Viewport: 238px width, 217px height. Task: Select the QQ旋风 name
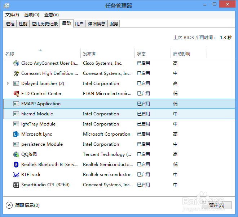click(x=29, y=154)
